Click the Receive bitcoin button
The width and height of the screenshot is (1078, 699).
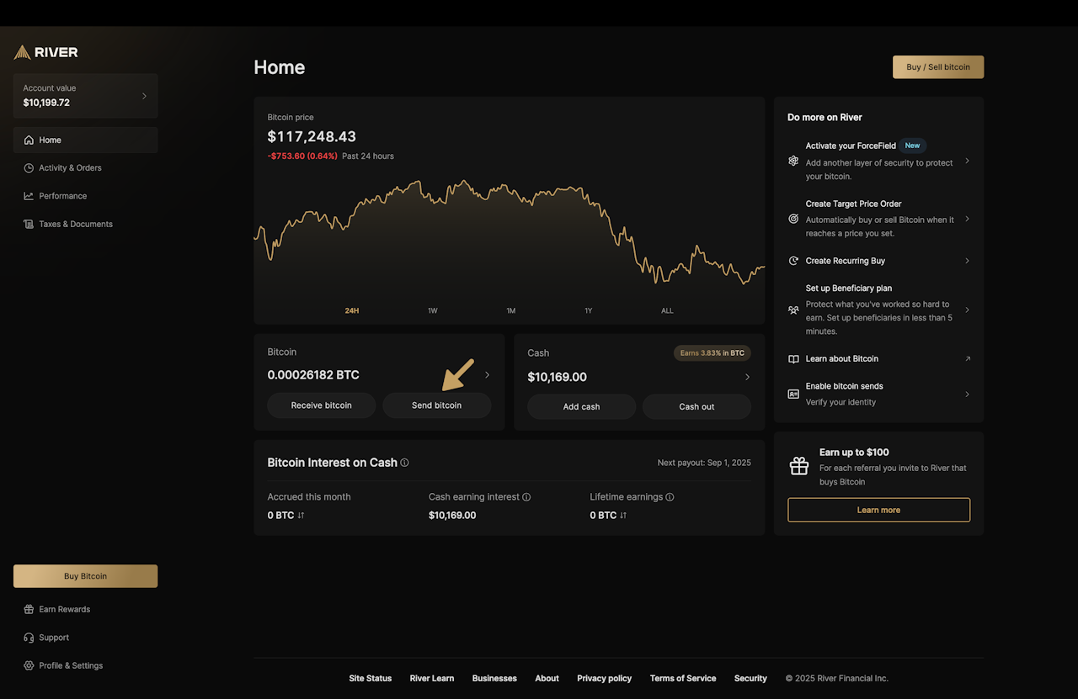322,405
